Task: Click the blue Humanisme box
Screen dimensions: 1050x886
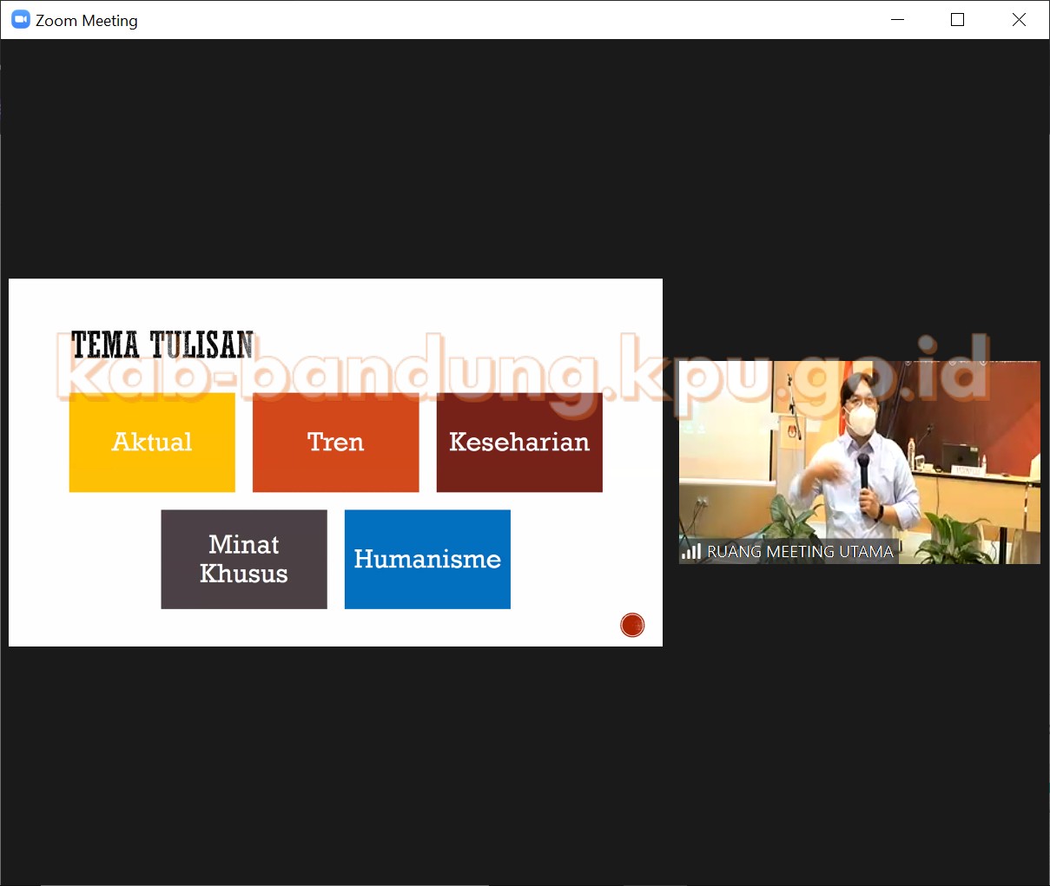Action: point(427,559)
